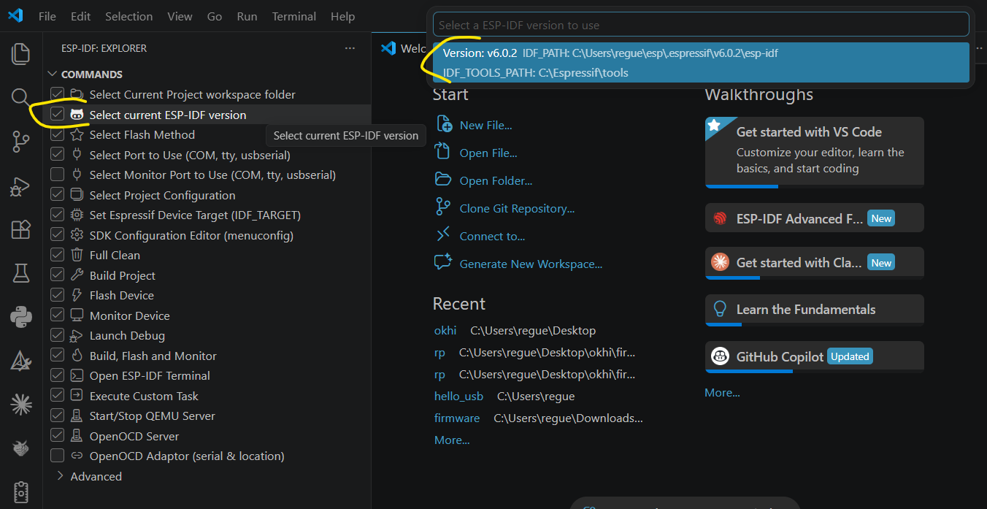Click the Open File... link
Screen dimensions: 987x509
[488, 153]
